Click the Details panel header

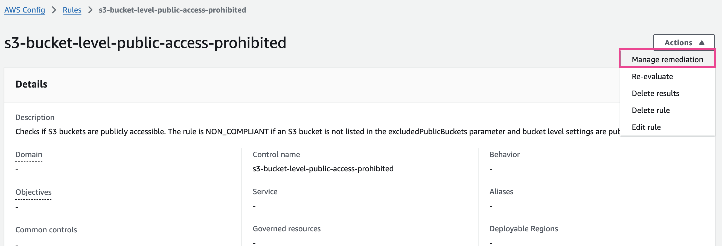tap(31, 84)
